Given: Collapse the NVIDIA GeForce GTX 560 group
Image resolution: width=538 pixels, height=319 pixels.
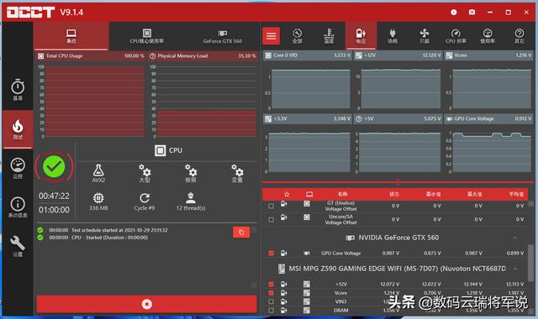Looking at the screenshot, I should point(515,238).
